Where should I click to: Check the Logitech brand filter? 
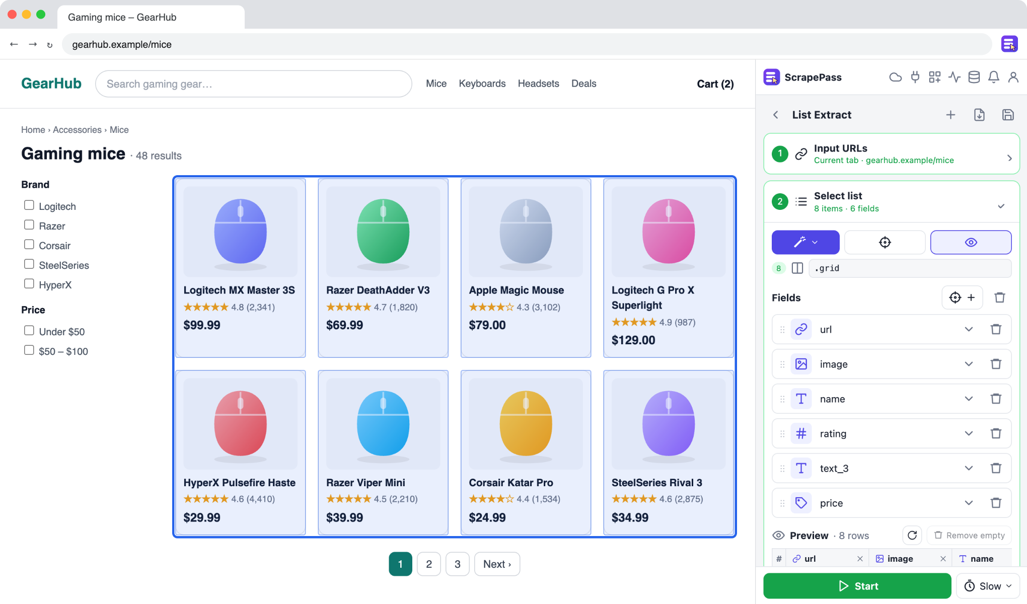click(29, 205)
